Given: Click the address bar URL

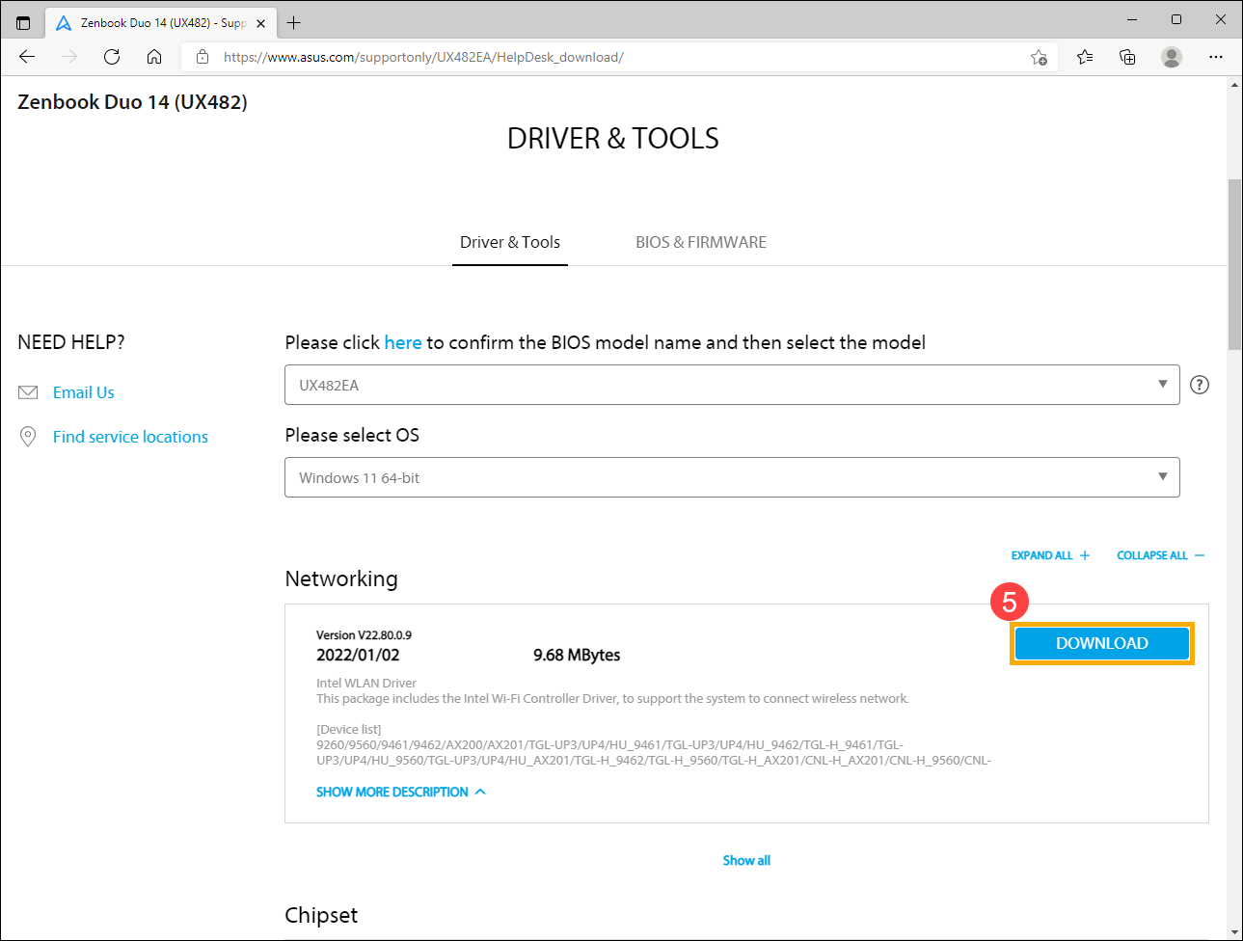Looking at the screenshot, I should tap(423, 57).
